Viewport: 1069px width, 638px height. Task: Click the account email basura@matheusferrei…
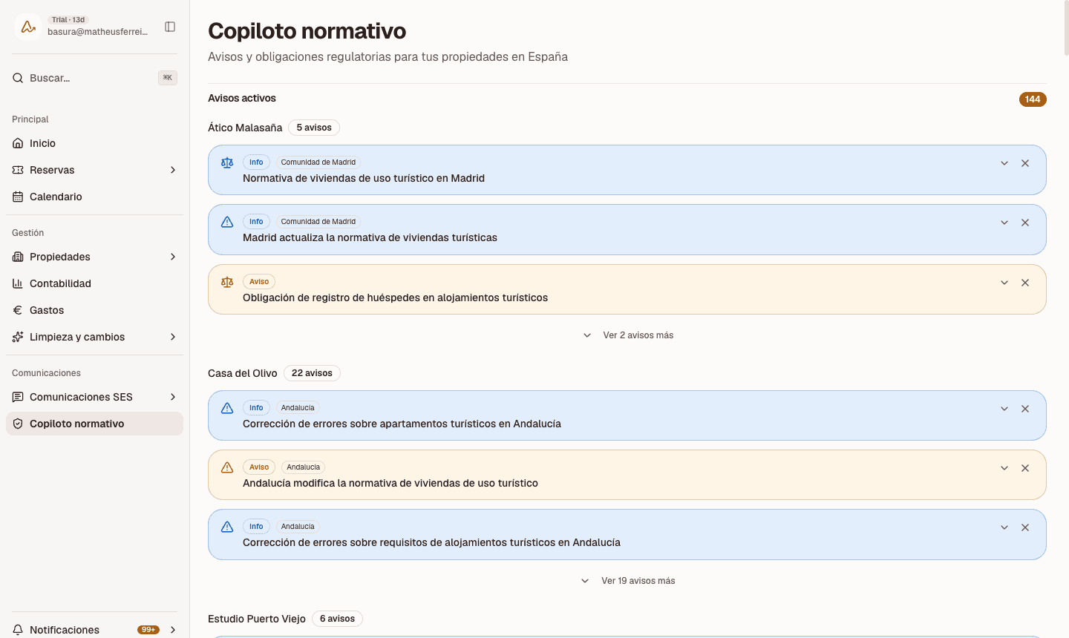point(98,32)
